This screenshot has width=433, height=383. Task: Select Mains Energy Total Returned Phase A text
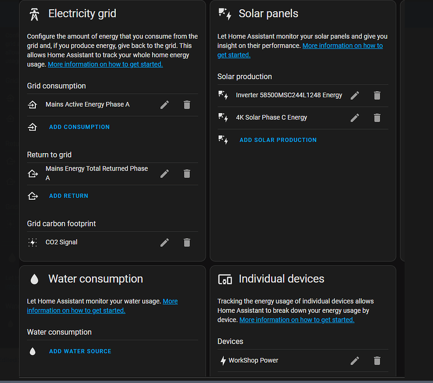97,173
